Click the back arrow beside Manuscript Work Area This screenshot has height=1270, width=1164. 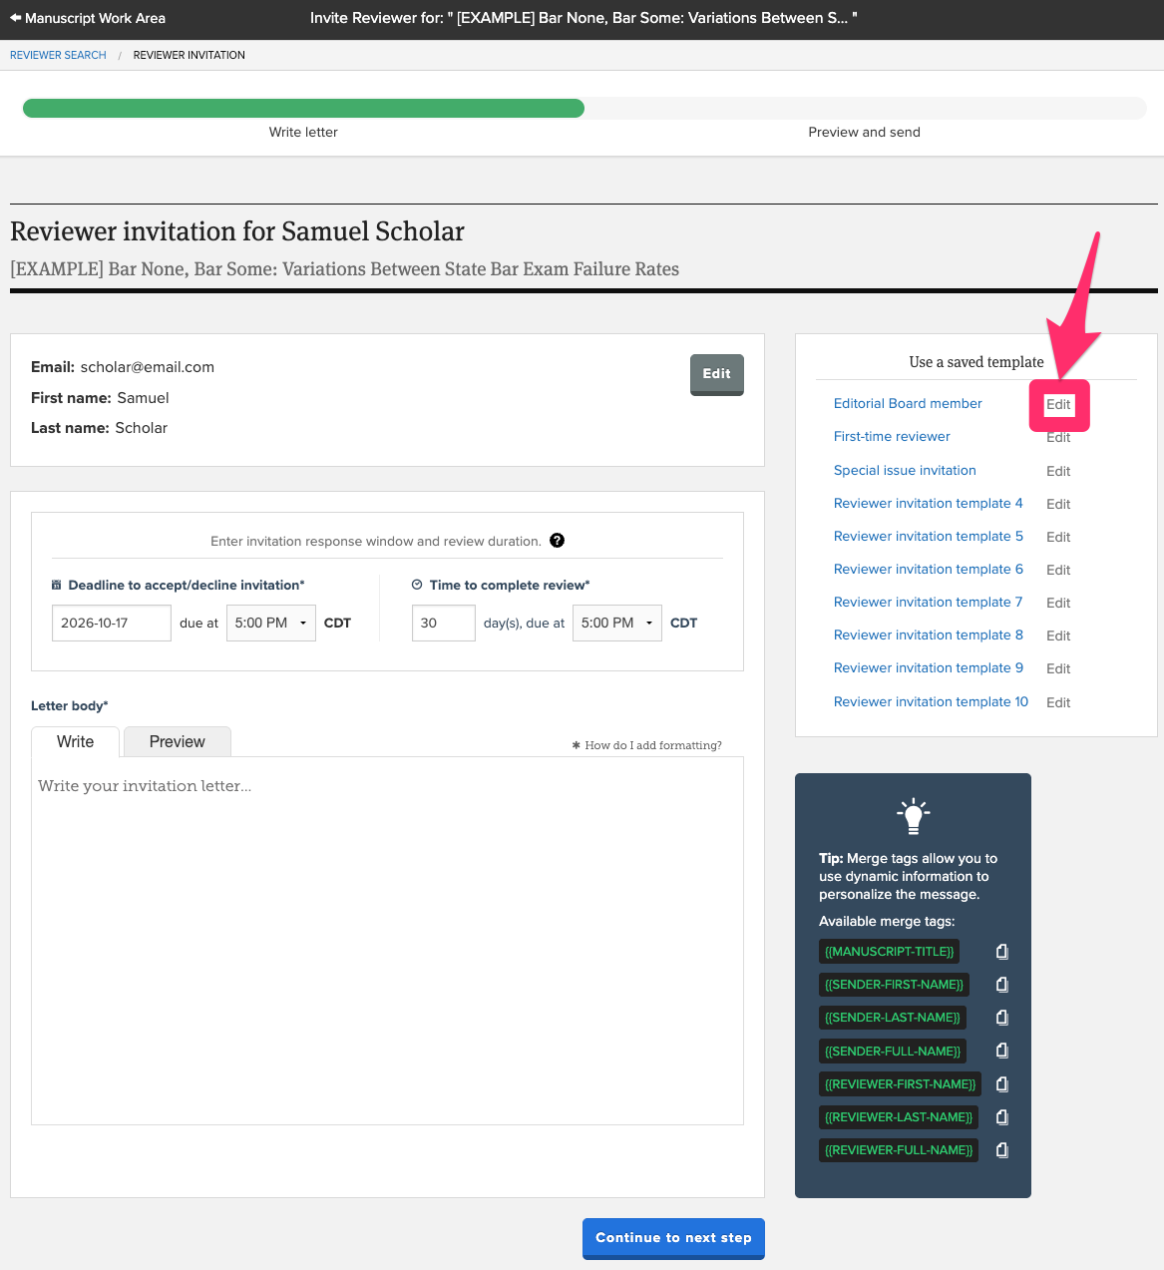pos(16,18)
